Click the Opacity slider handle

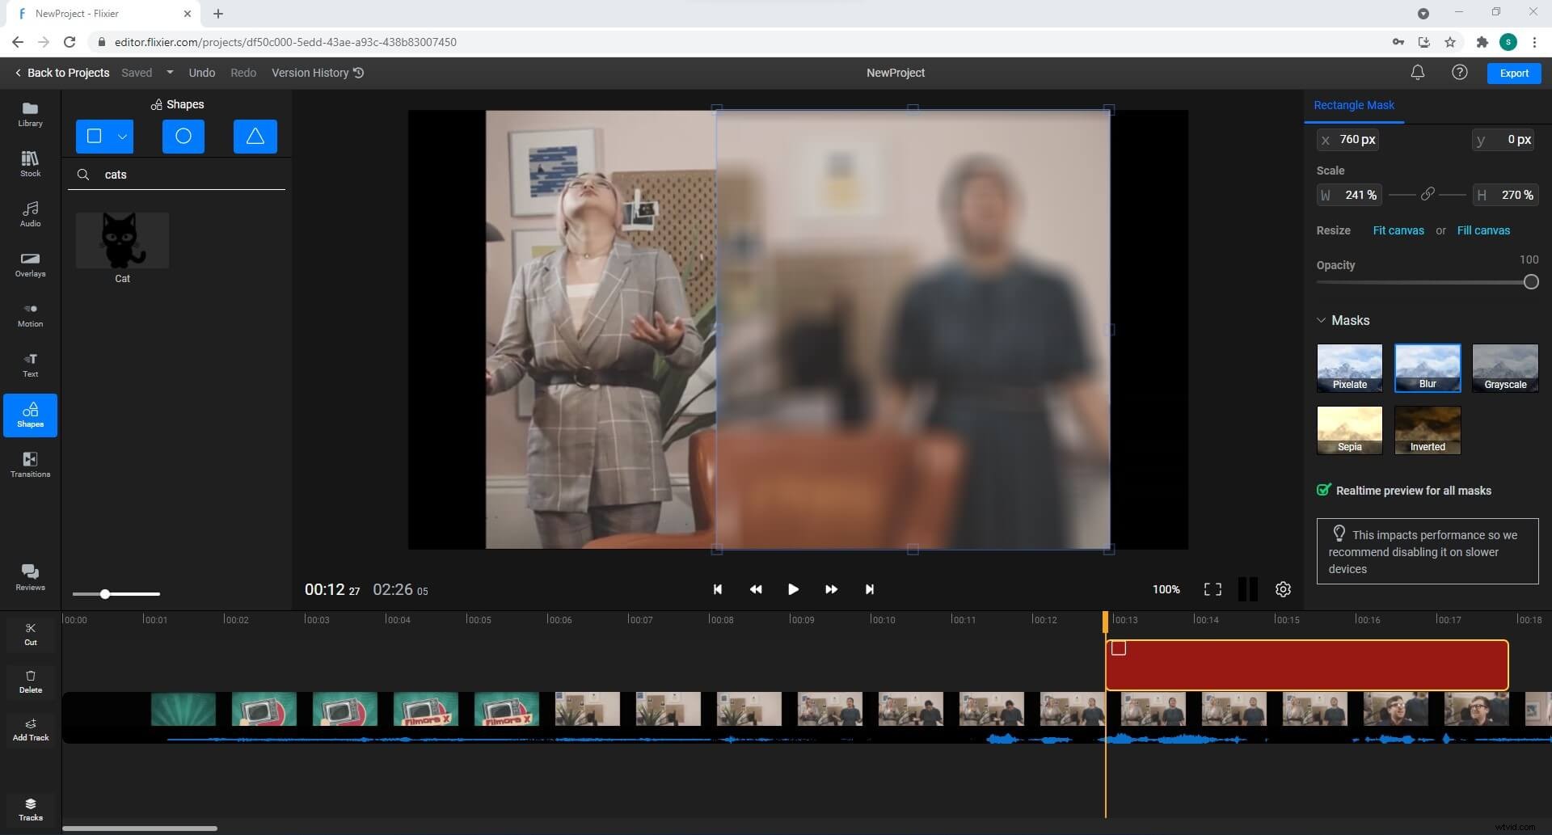pyautogui.click(x=1530, y=281)
